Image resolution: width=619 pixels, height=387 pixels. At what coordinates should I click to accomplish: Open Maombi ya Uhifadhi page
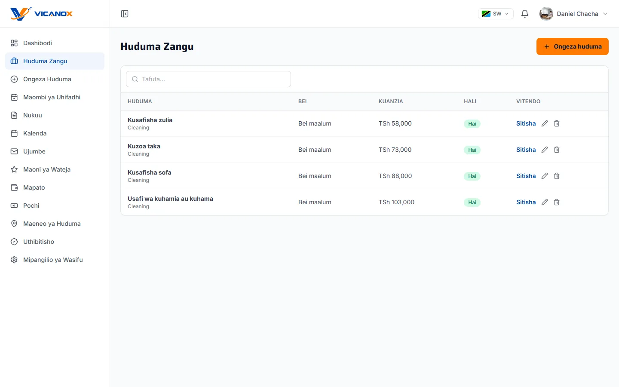coord(55,97)
